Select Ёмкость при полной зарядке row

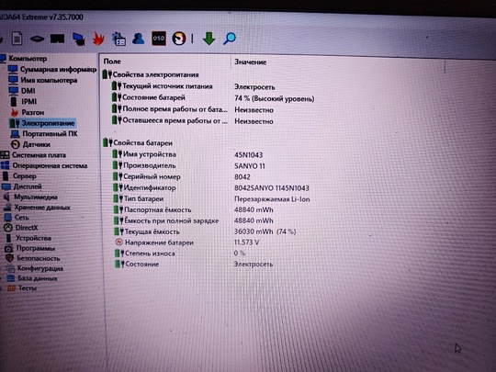click(194, 220)
